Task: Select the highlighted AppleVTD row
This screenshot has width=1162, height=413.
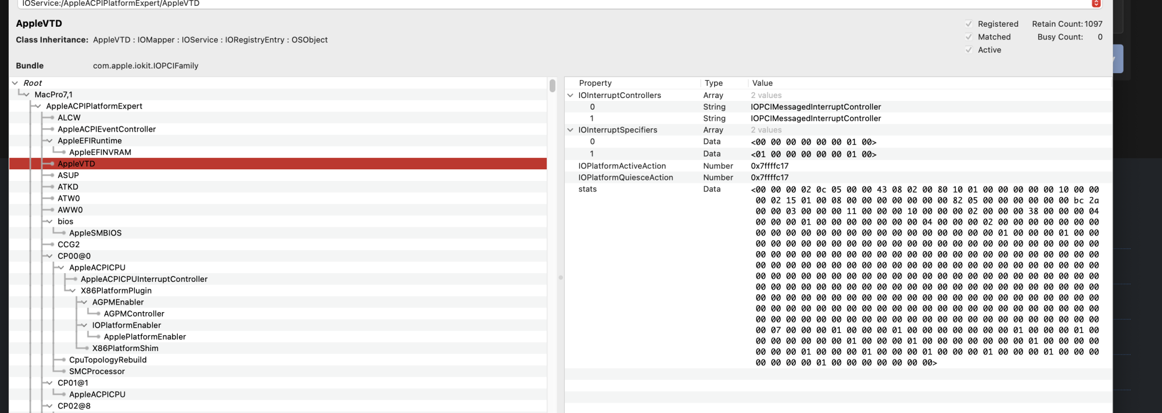Action: click(278, 164)
